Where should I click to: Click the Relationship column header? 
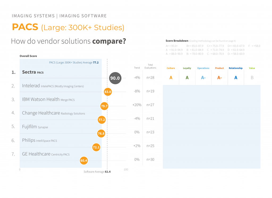point(236,68)
